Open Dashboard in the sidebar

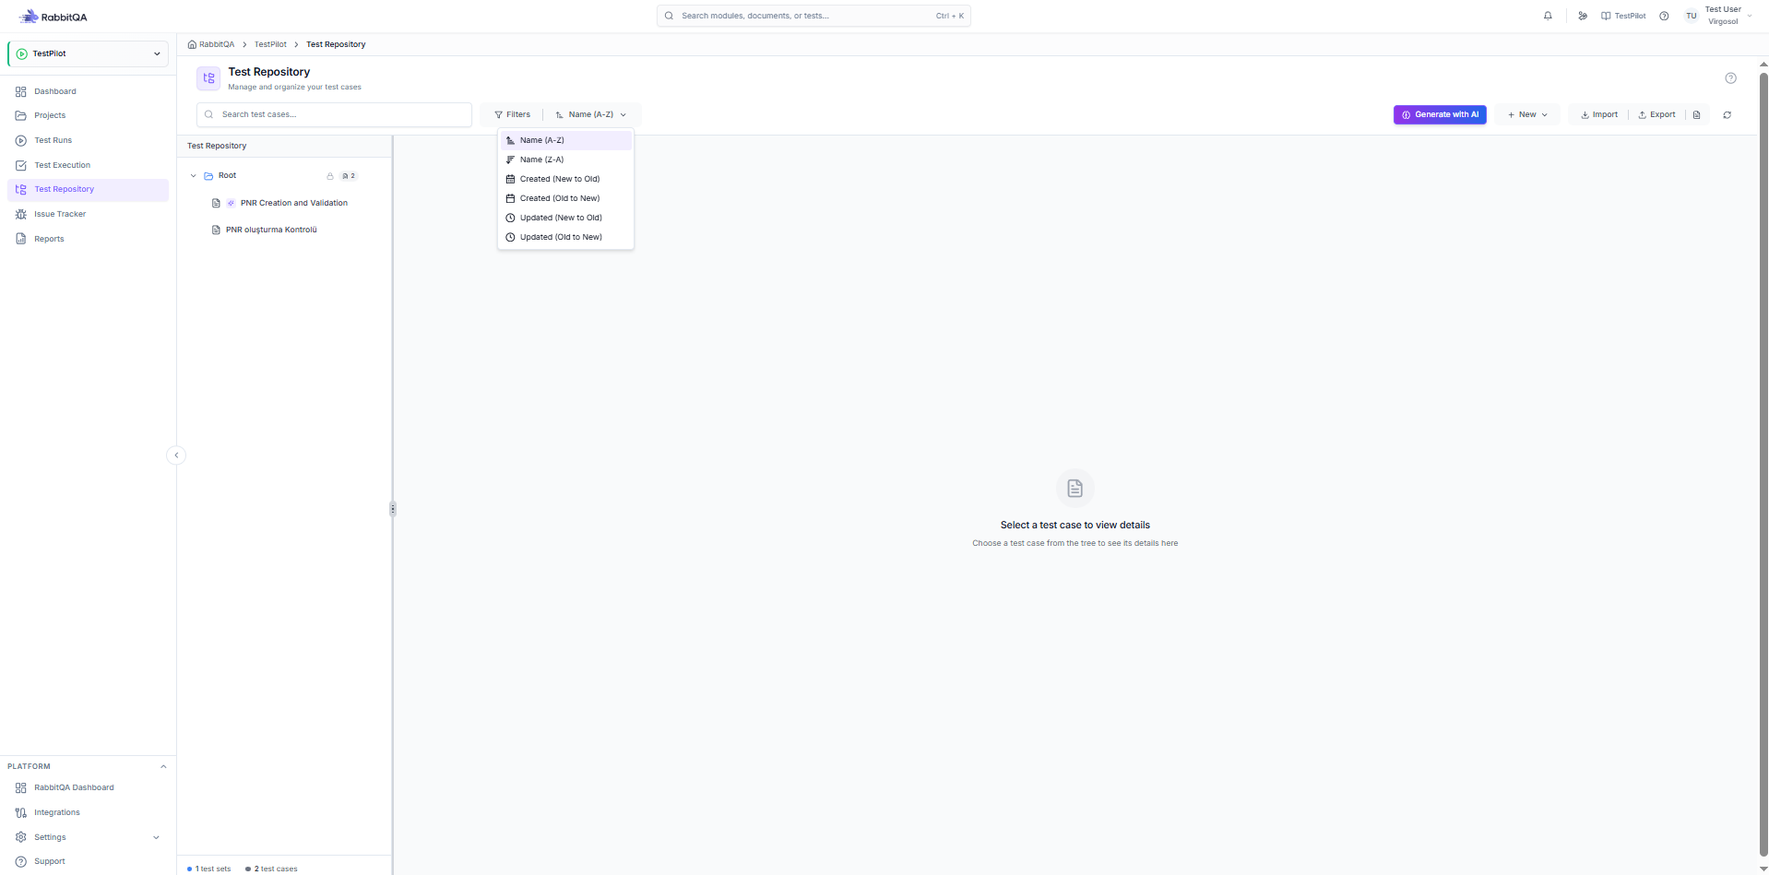[x=88, y=91]
